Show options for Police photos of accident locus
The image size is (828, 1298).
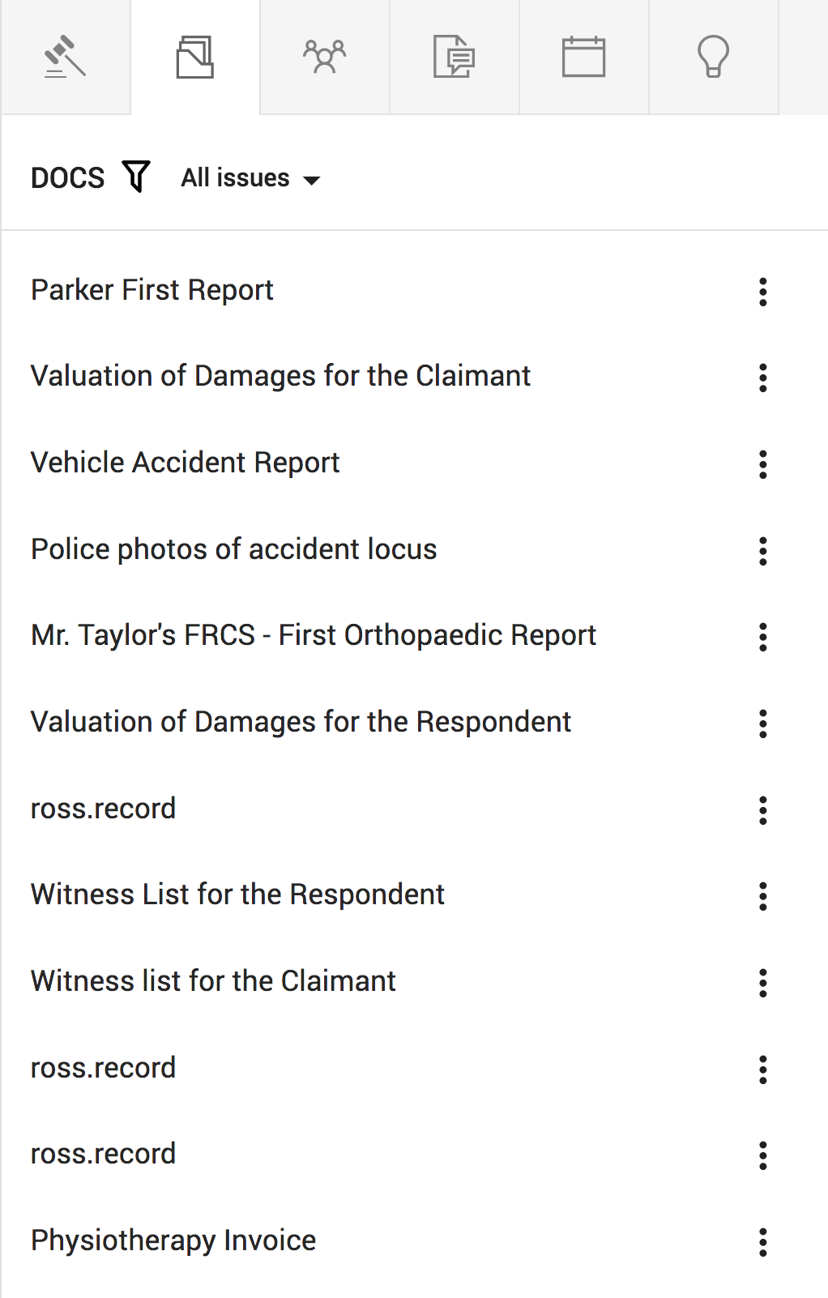coord(762,551)
